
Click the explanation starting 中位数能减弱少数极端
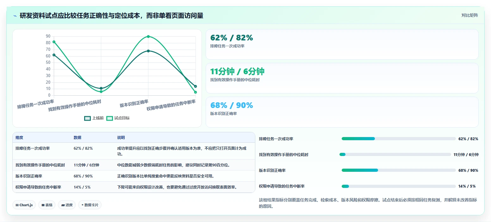coord(174,165)
